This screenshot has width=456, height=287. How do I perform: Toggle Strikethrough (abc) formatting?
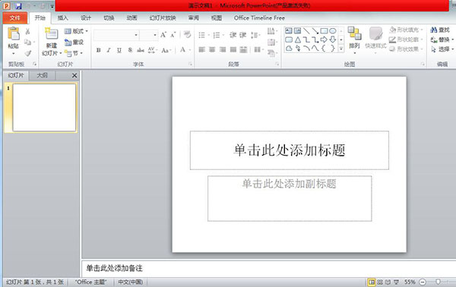tap(141, 50)
